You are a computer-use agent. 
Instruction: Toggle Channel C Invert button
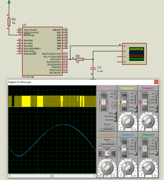(156, 107)
